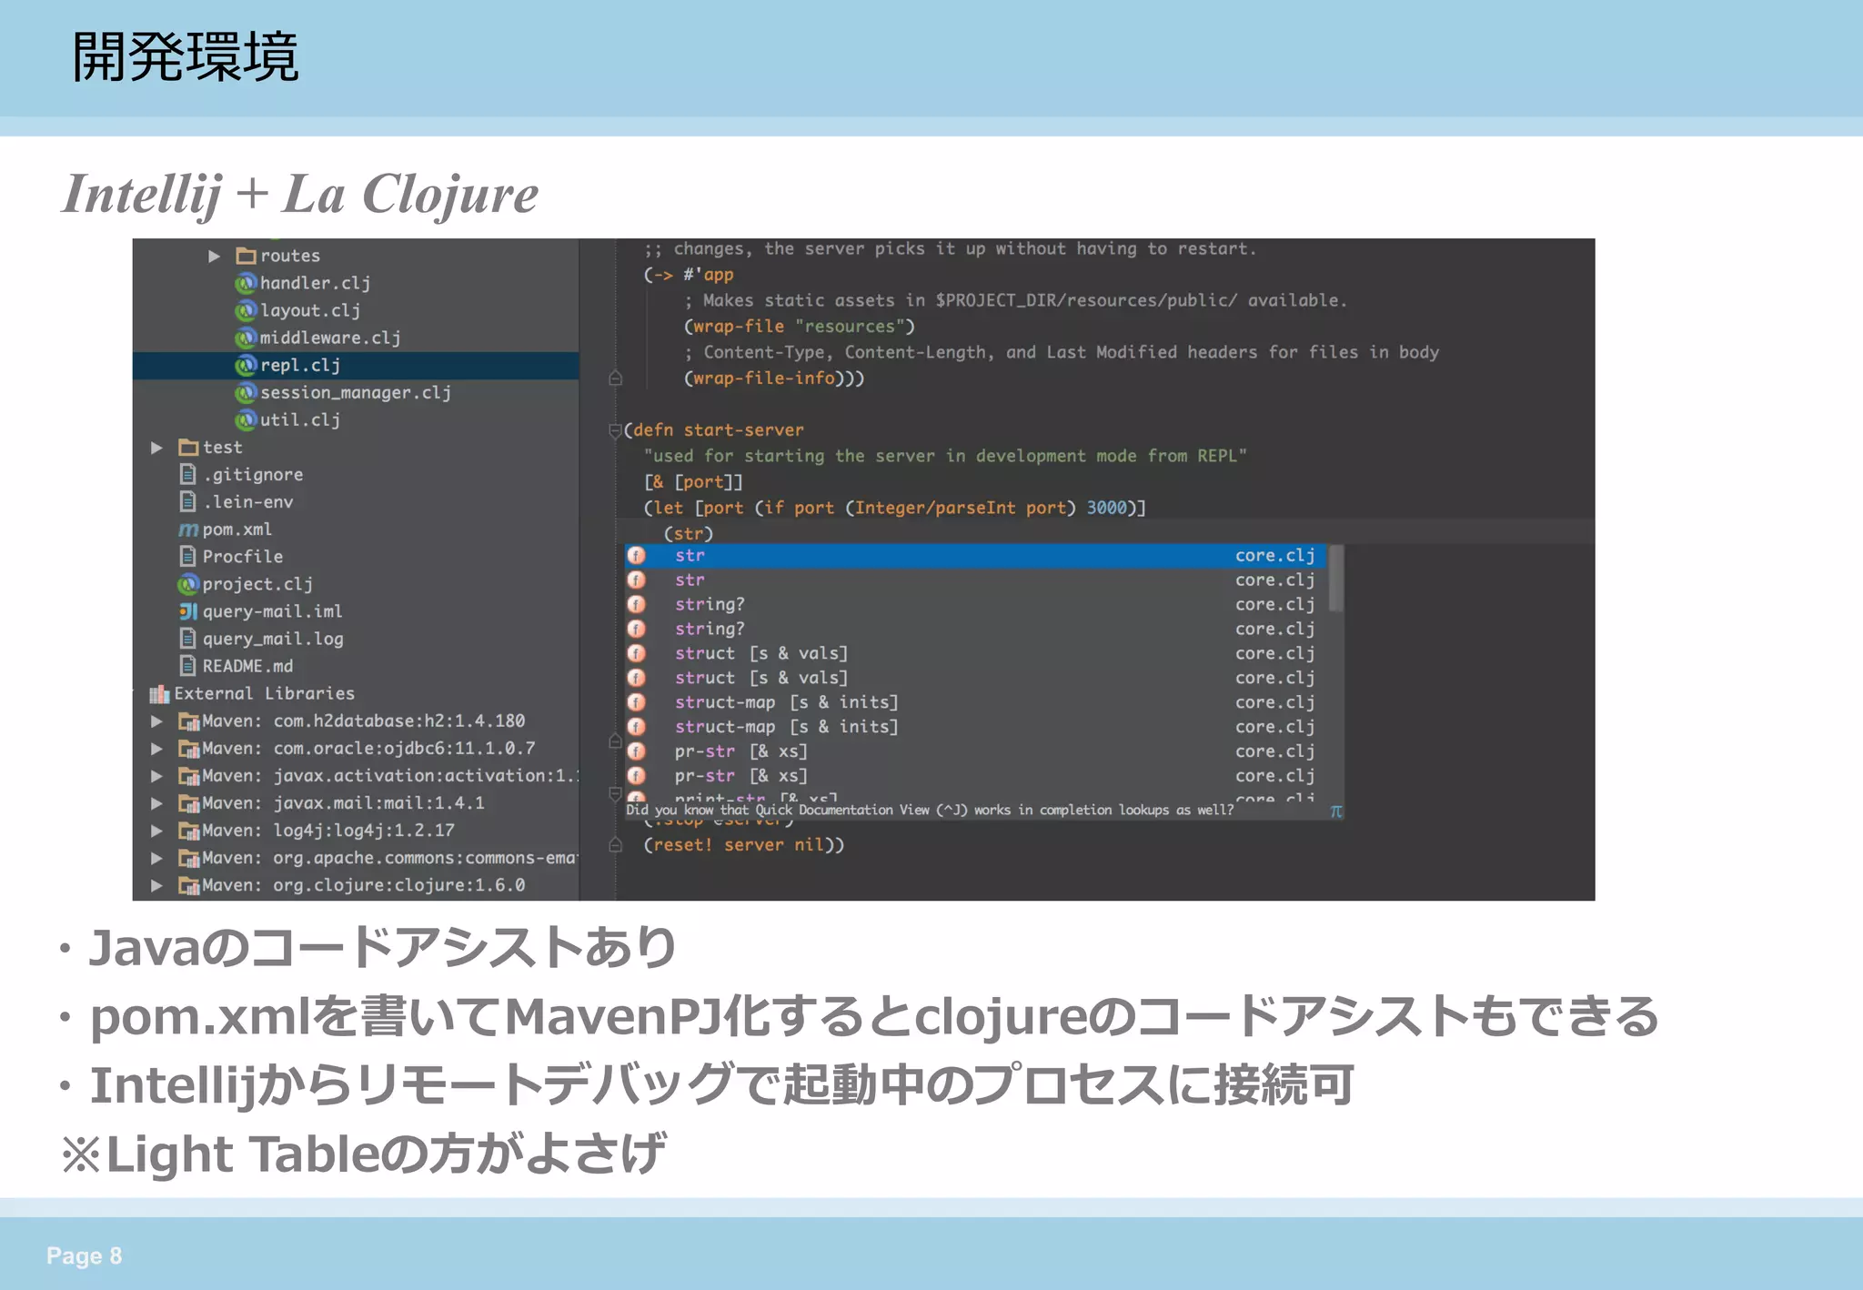This screenshot has width=1863, height=1290.
Task: Click "External Libraries" label in tree
Action: [x=265, y=693]
